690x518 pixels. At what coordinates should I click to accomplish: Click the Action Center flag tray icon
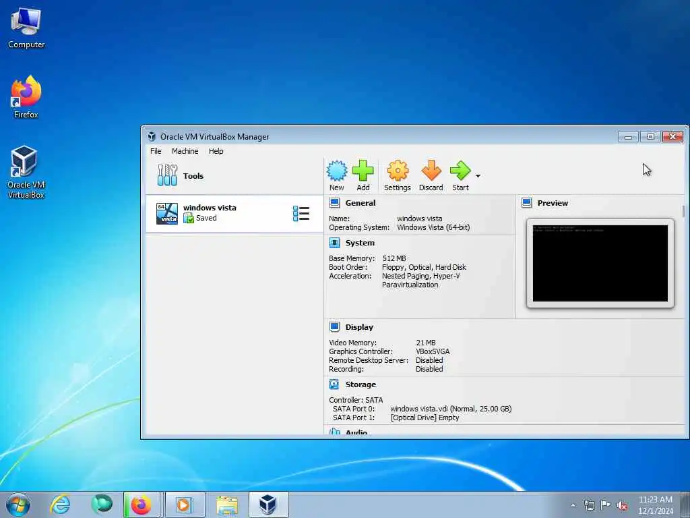pyautogui.click(x=606, y=505)
